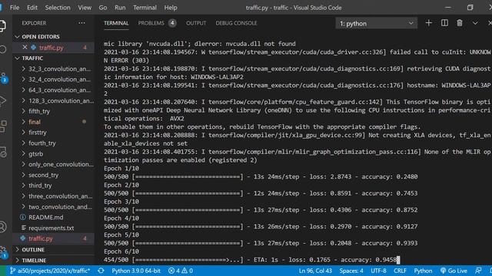Screen dimensions: 492x276
Task: Click Ln 96, Col 43 status entry
Action: tap(315, 271)
